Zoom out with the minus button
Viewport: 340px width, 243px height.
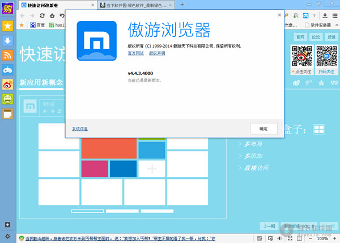pos(311,238)
